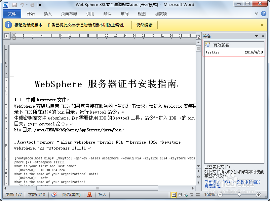The width and height of the screenshot is (270, 201).
Task: Select the Save icon on Quick Access Toolbar
Action: tap(14, 4)
